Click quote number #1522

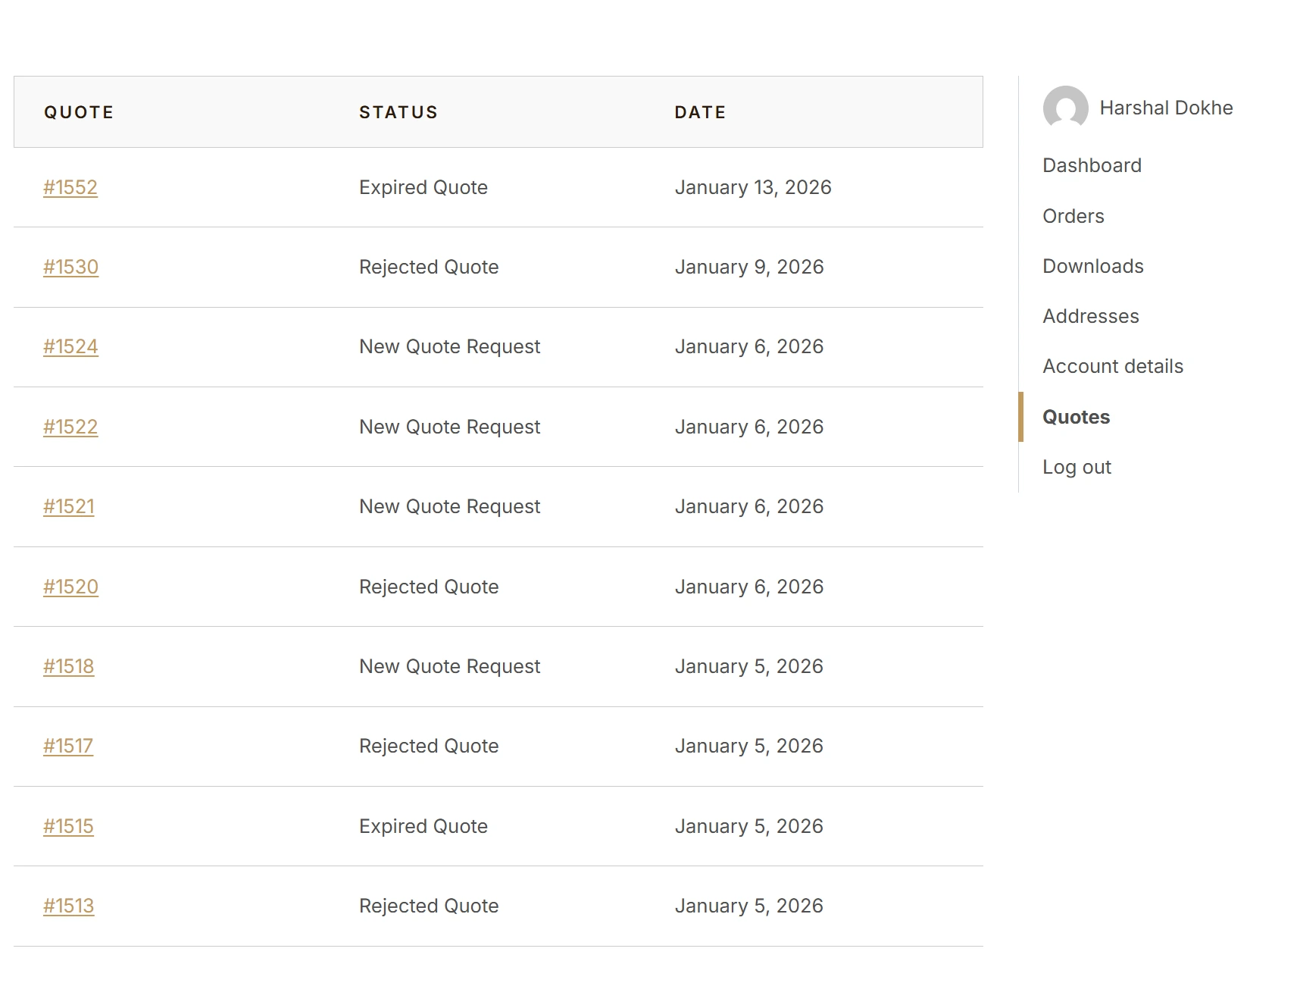click(70, 427)
